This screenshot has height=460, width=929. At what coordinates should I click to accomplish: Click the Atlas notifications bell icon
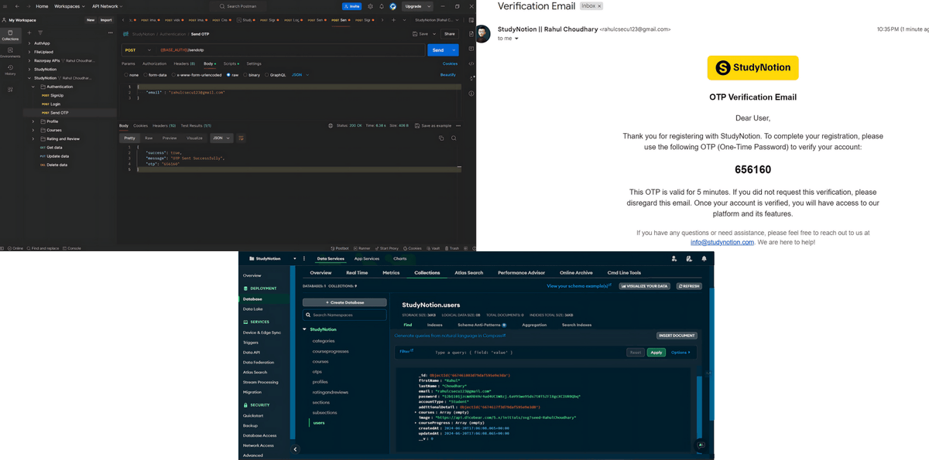pyautogui.click(x=704, y=258)
